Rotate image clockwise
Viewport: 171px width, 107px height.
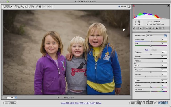pos(51,7)
